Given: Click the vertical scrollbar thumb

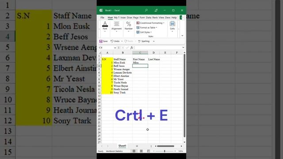Looking at the screenshot, I should tap(184, 95).
